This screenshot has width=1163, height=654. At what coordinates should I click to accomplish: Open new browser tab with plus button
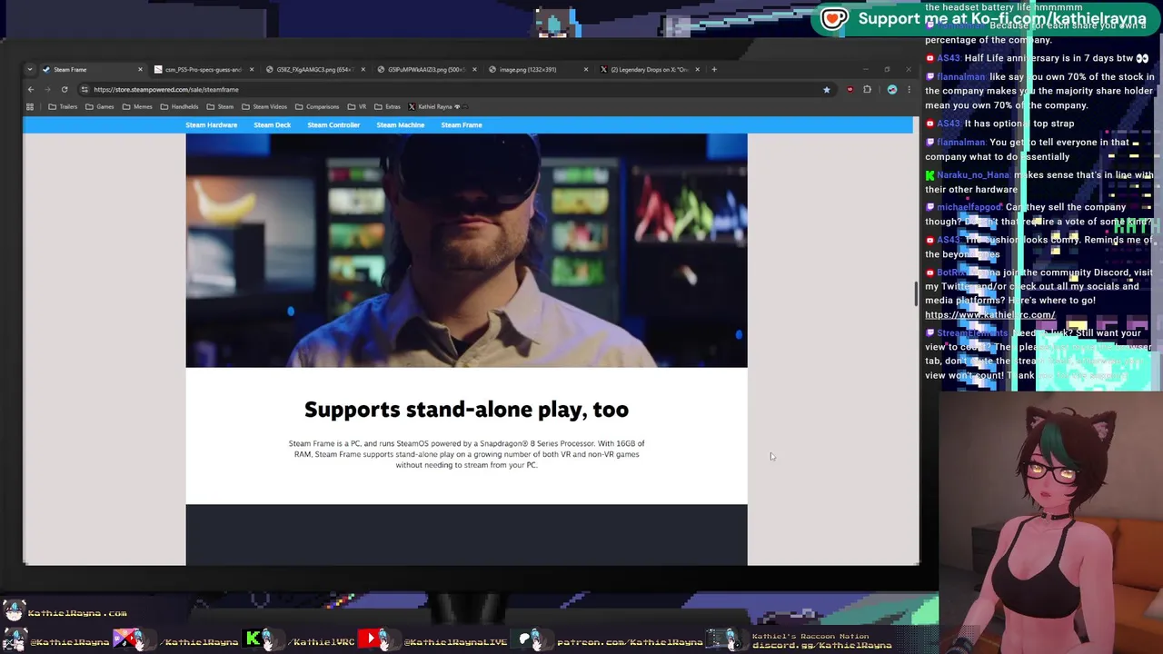click(714, 69)
